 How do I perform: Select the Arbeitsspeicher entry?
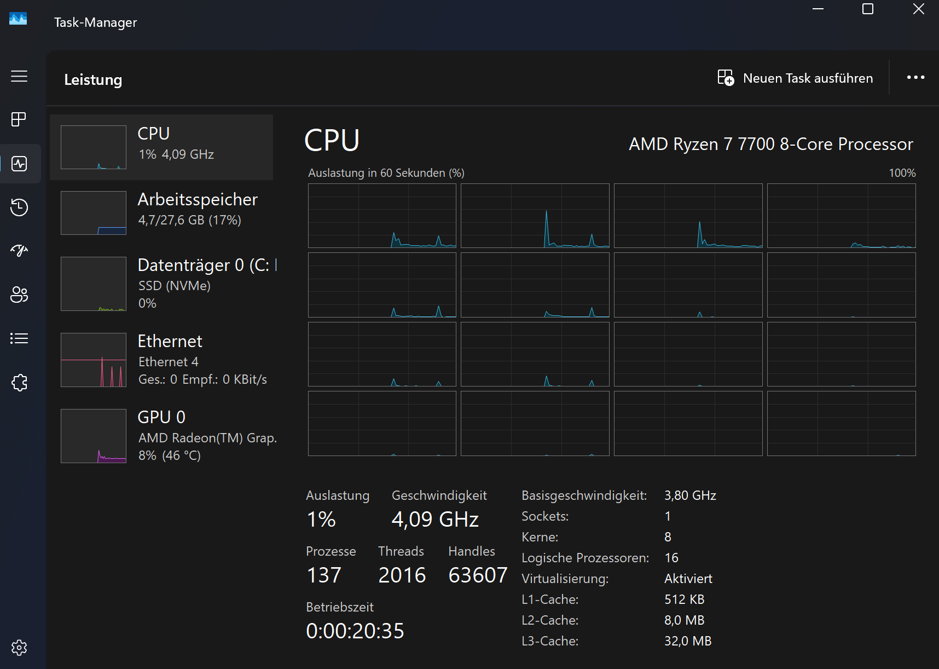point(161,213)
